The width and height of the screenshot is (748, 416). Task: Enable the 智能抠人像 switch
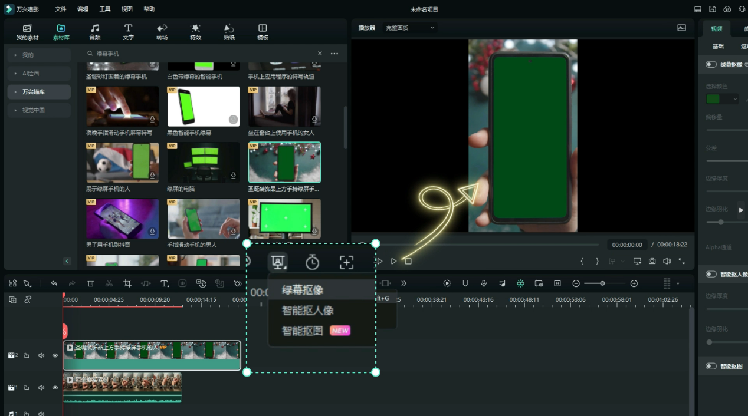click(711, 274)
